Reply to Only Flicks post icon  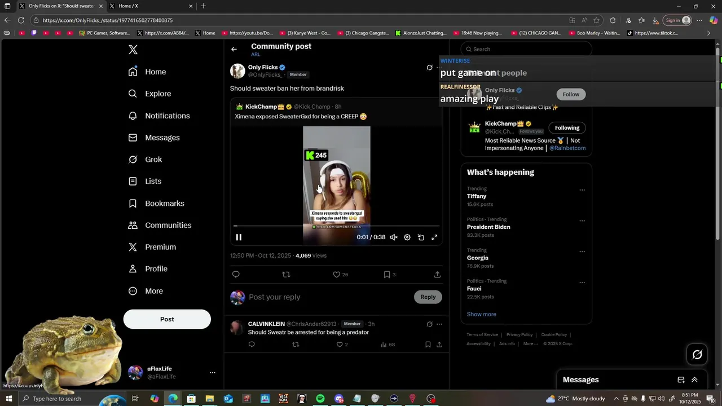(236, 275)
